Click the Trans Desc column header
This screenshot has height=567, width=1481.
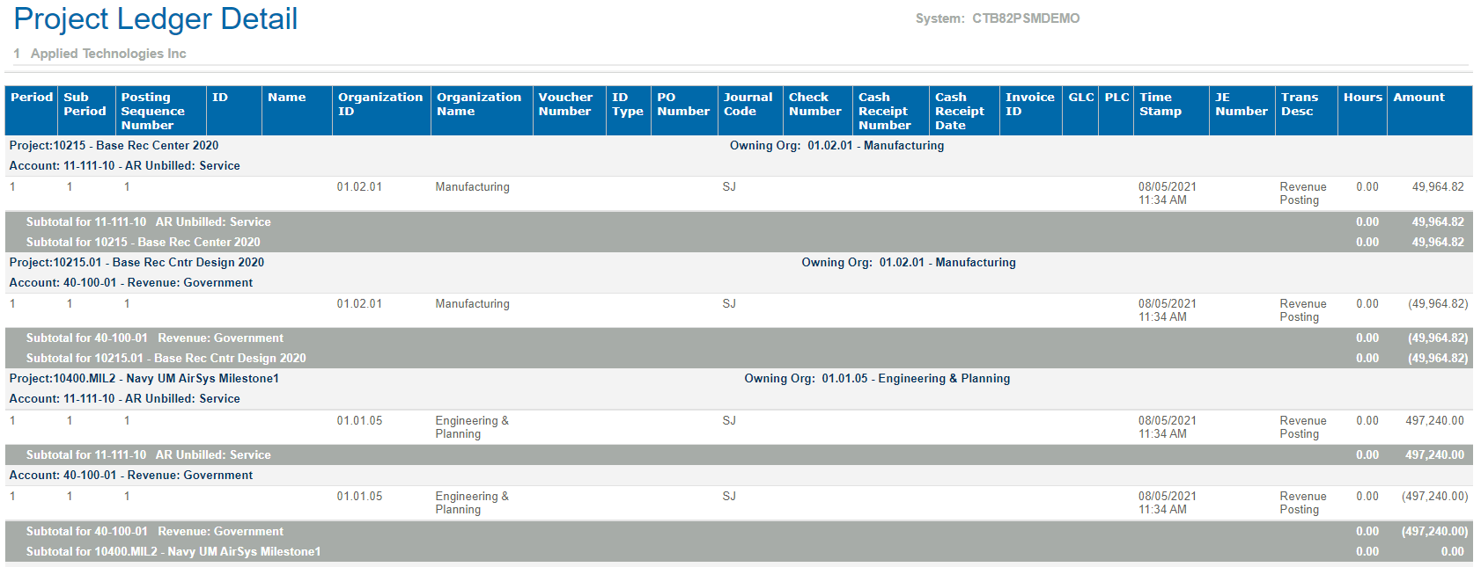coord(1299,104)
